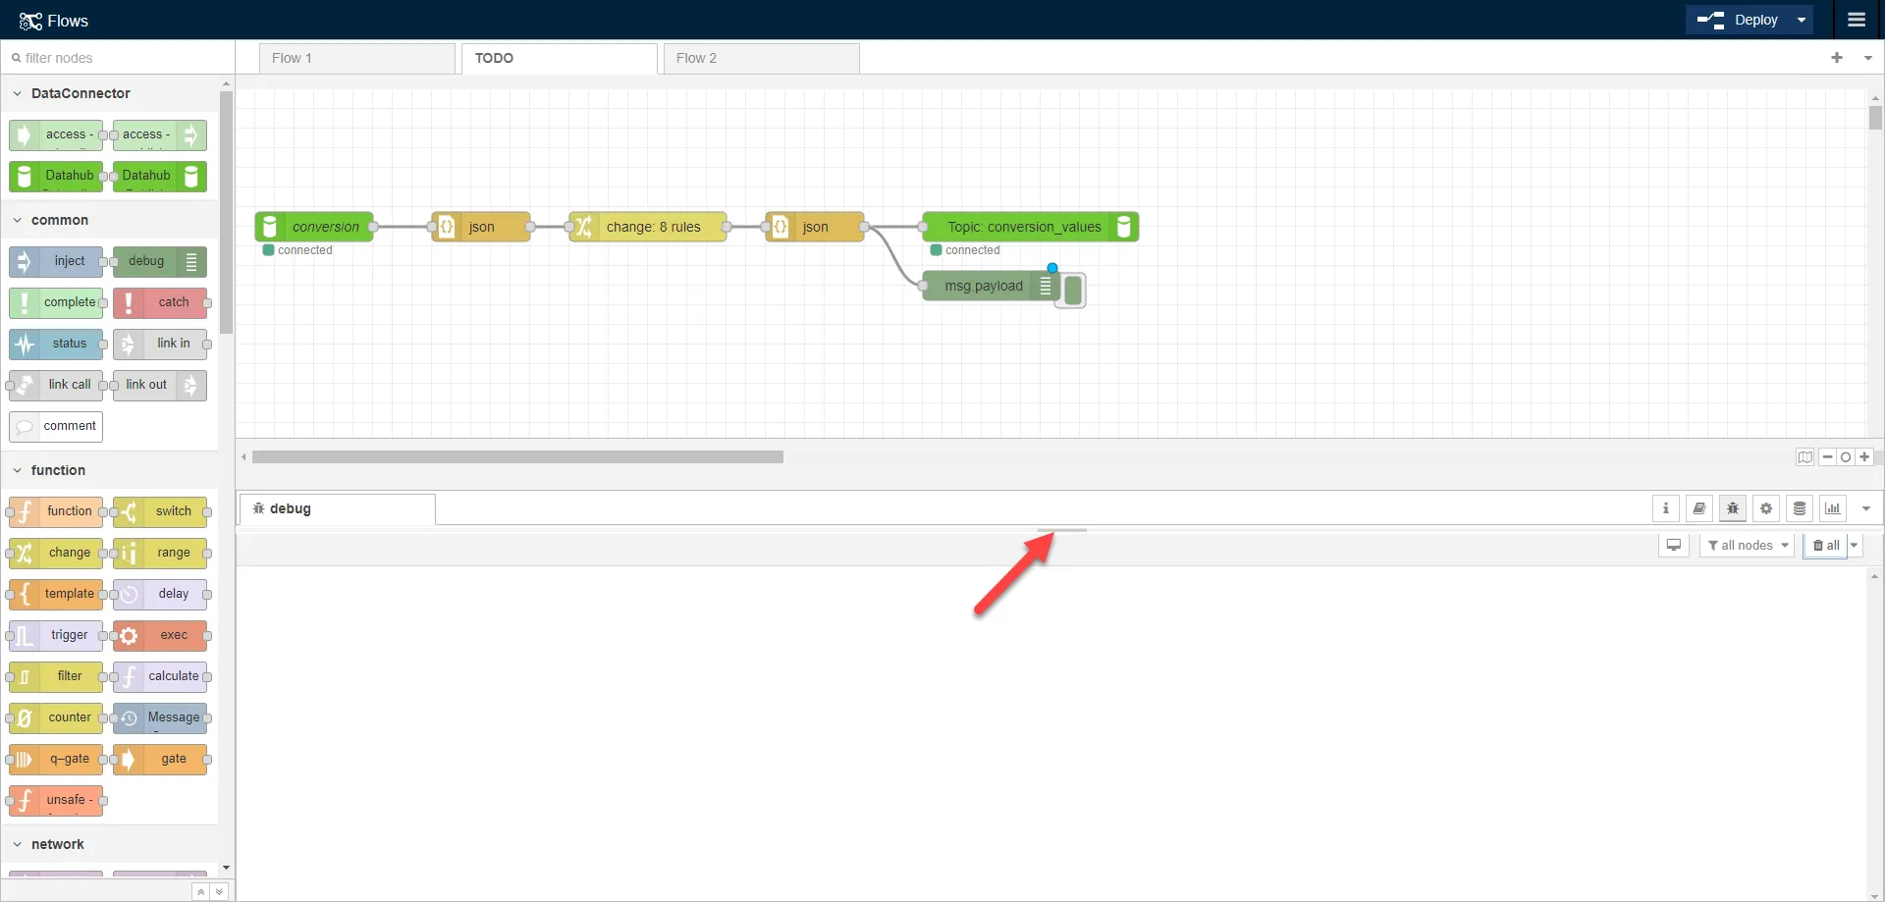The width and height of the screenshot is (1885, 902).
Task: Toggle the msg.payload debug node button
Action: [1072, 290]
